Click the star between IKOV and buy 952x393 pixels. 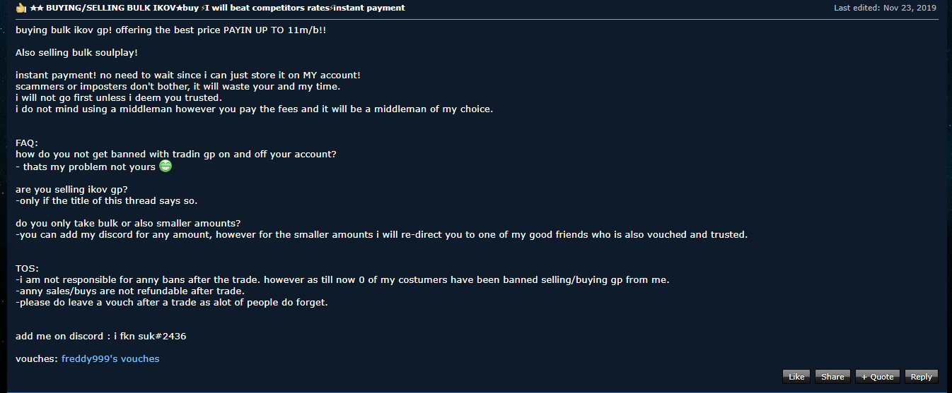178,8
